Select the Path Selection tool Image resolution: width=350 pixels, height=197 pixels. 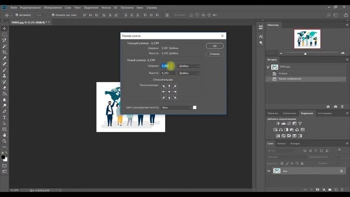(x=4, y=123)
